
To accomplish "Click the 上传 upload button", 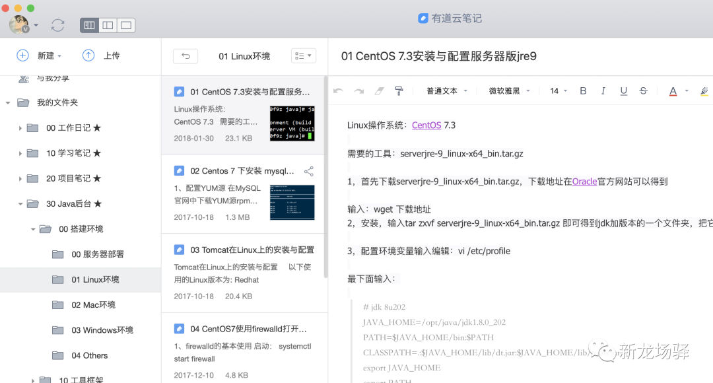I will pos(101,55).
